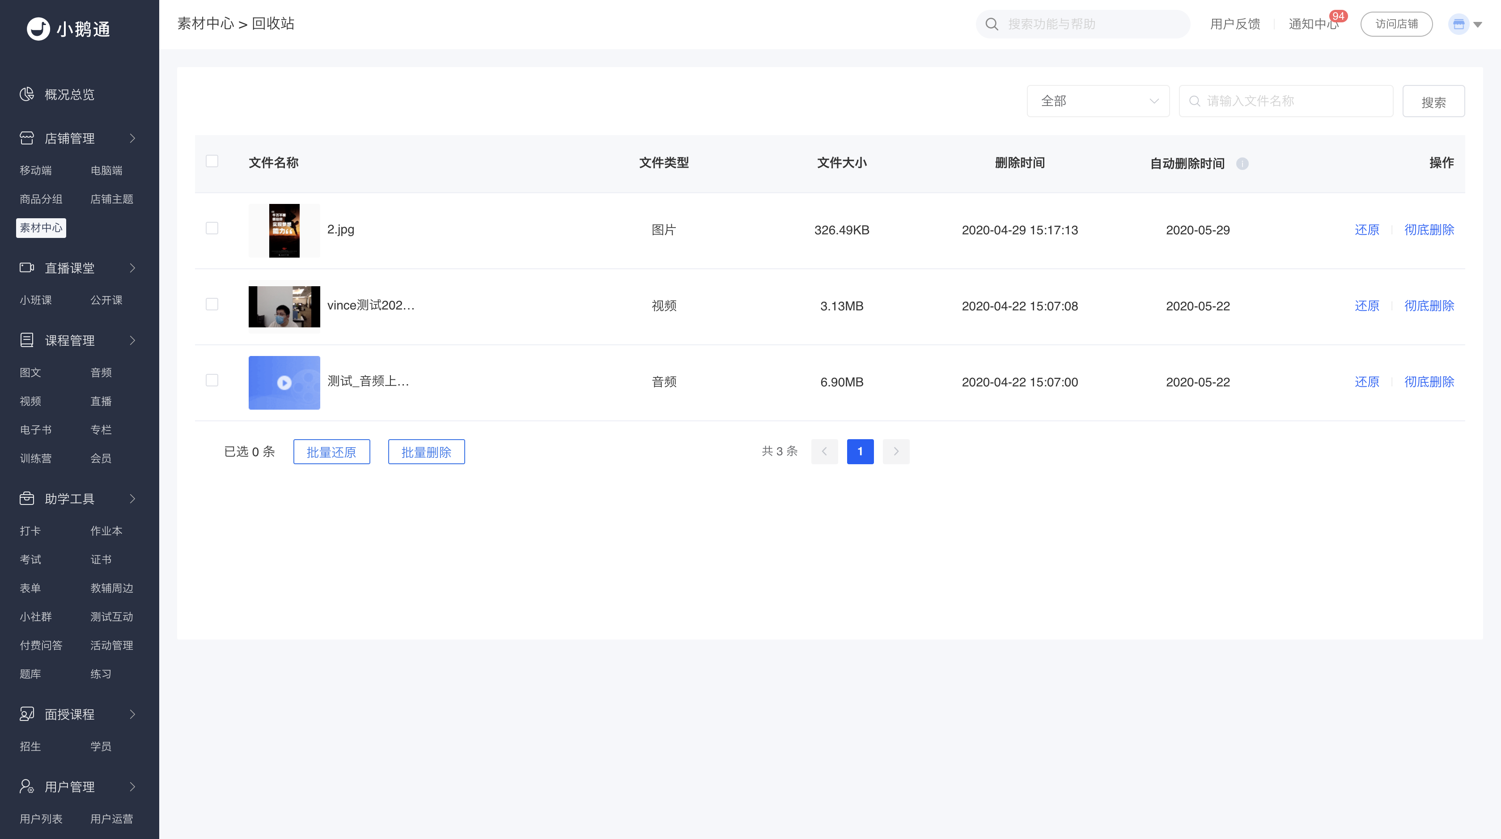Go to the next page arrow
The image size is (1501, 839).
(x=896, y=452)
